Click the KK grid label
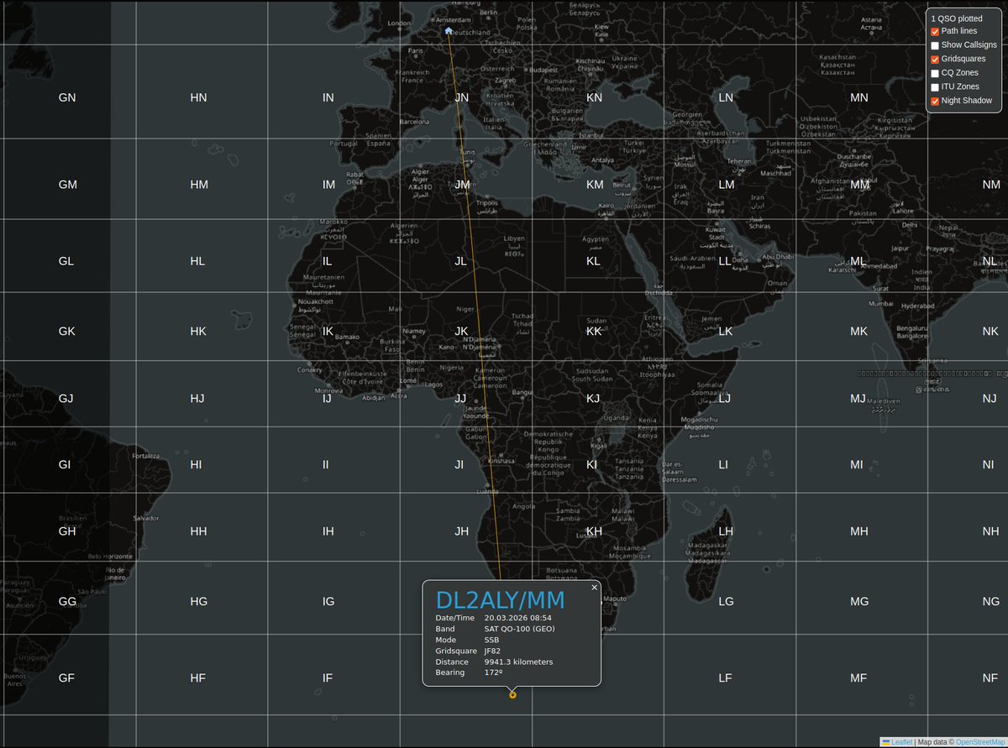Image resolution: width=1008 pixels, height=748 pixels. tap(594, 332)
